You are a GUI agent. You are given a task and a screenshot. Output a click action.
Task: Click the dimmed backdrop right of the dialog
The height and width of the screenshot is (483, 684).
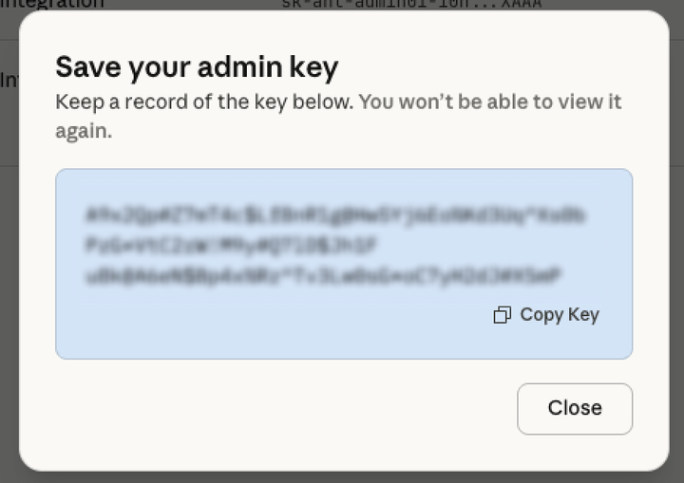676,285
